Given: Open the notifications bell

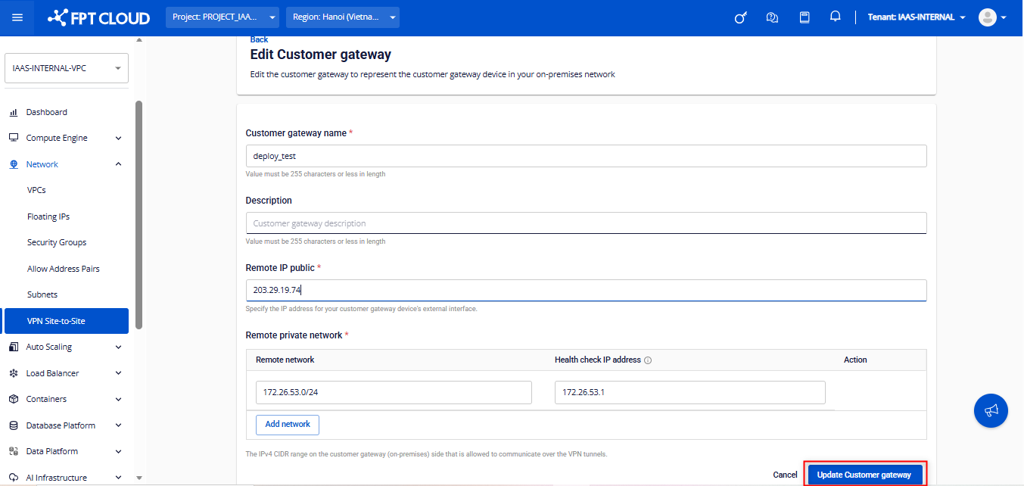Looking at the screenshot, I should point(836,17).
